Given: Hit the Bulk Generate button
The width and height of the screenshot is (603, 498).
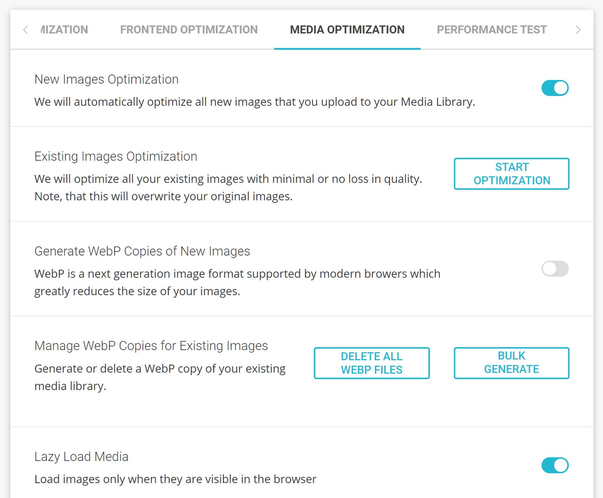Looking at the screenshot, I should (x=511, y=363).
